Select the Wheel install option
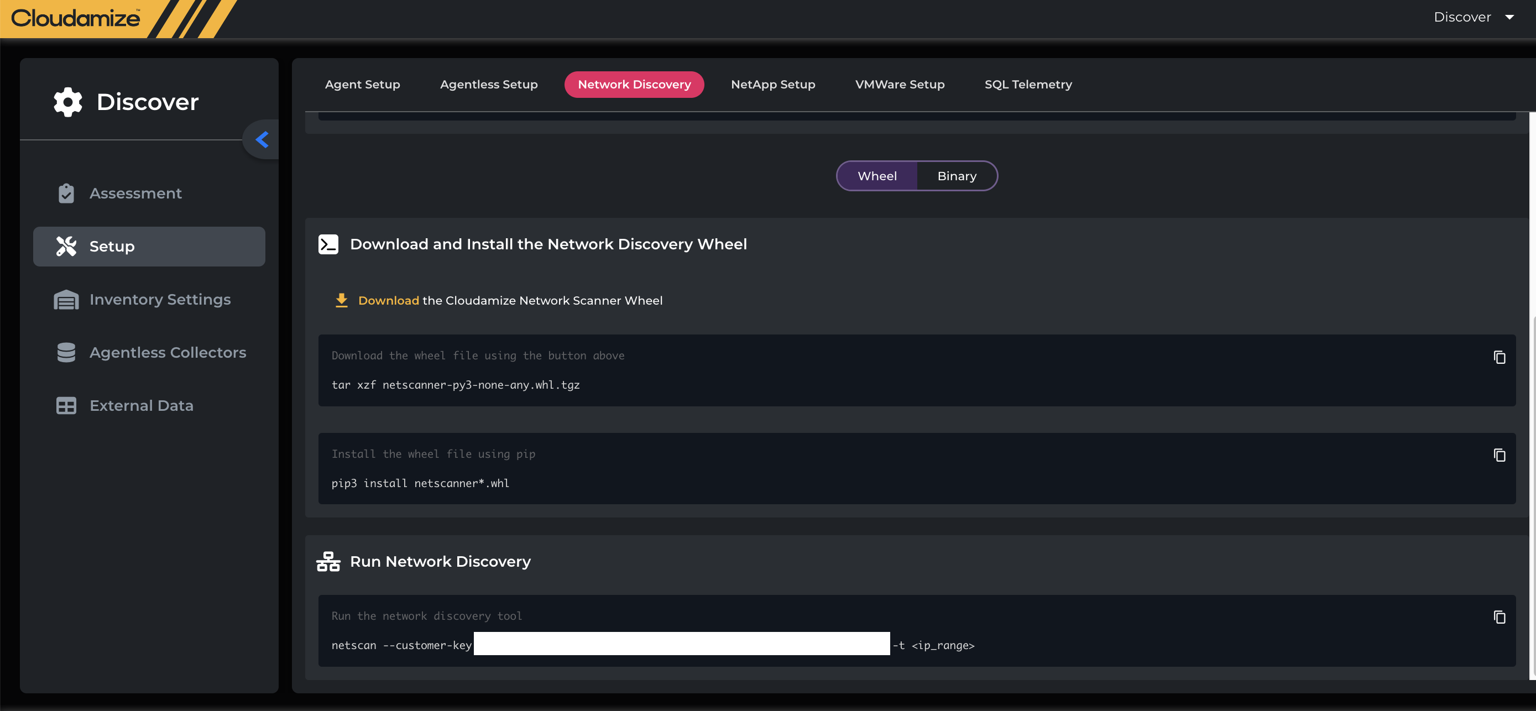The image size is (1536, 711). click(876, 176)
